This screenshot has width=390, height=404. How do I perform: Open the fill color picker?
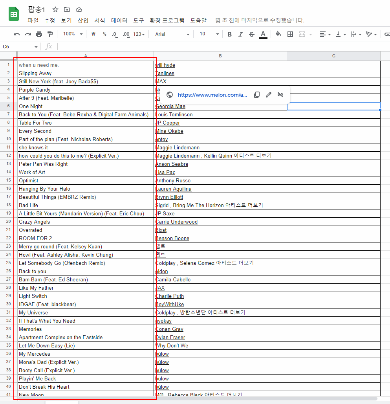(x=278, y=34)
